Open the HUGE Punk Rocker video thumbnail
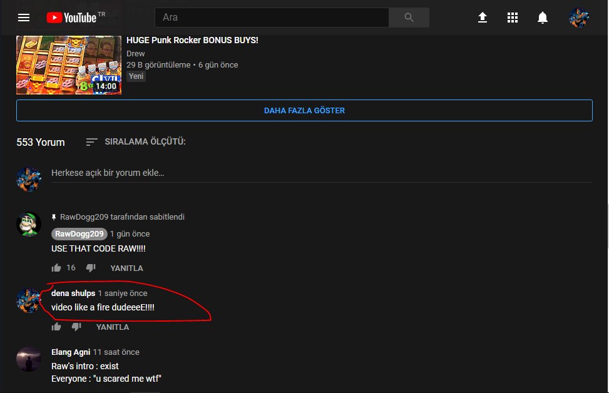Viewport: 609px width, 393px height. coord(69,65)
